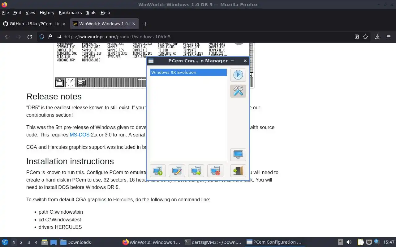The height and width of the screenshot is (247, 396).
Task: Reload the WinWorld page
Action: (30, 37)
